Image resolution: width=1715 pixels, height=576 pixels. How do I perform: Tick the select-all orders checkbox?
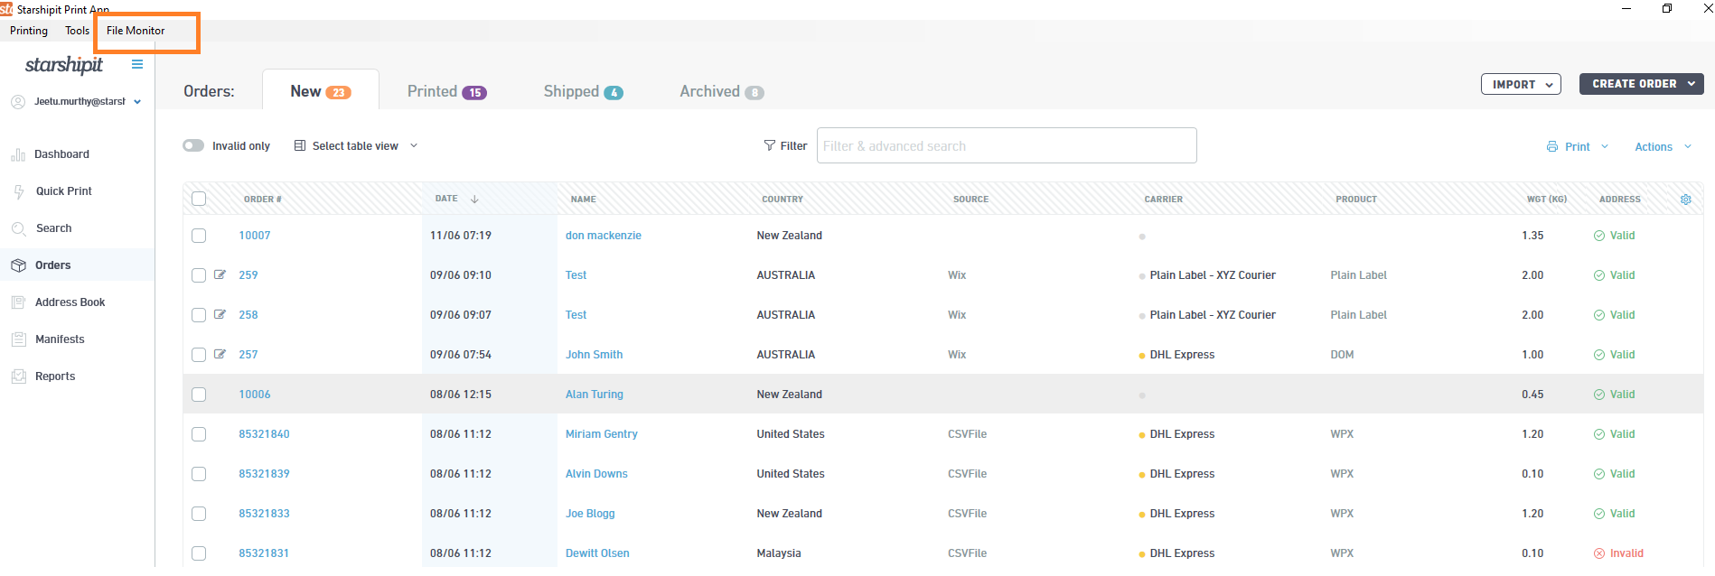[x=199, y=199]
